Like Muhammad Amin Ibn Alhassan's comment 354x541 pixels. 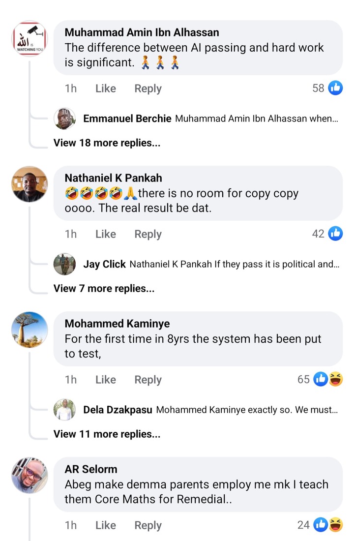105,89
